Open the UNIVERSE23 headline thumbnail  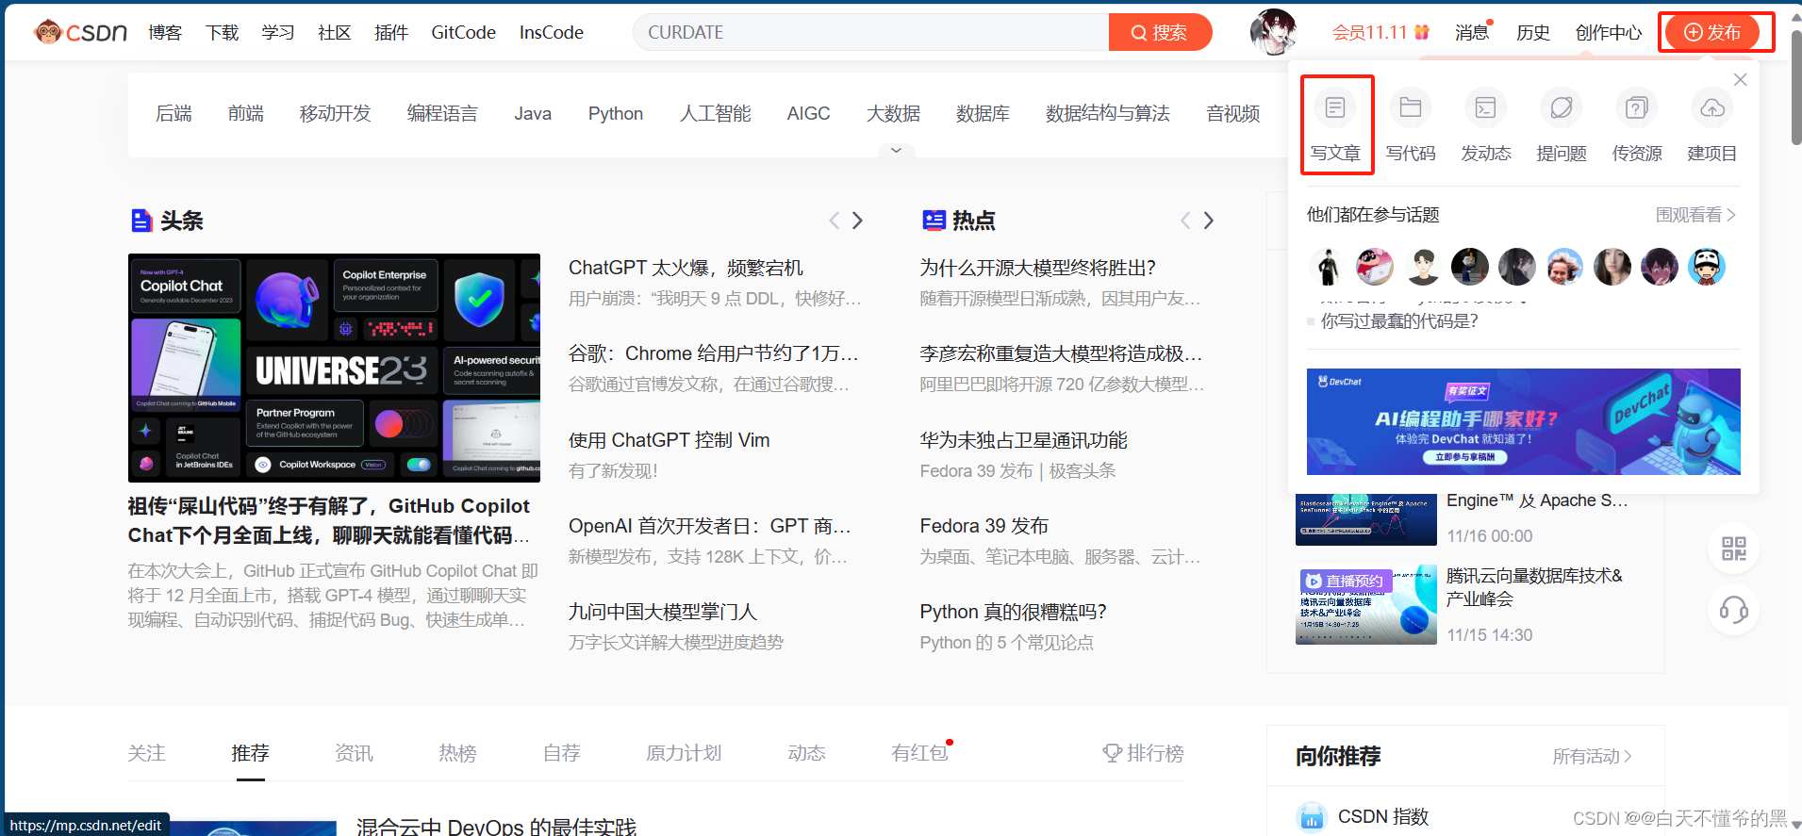(x=334, y=368)
